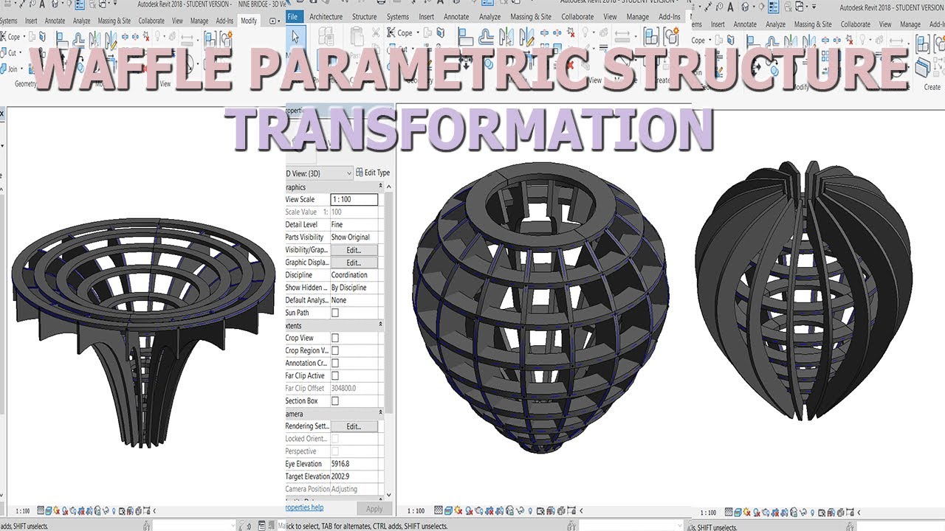
Task: Click the View Scale 1 : 100 field
Action: click(x=354, y=199)
